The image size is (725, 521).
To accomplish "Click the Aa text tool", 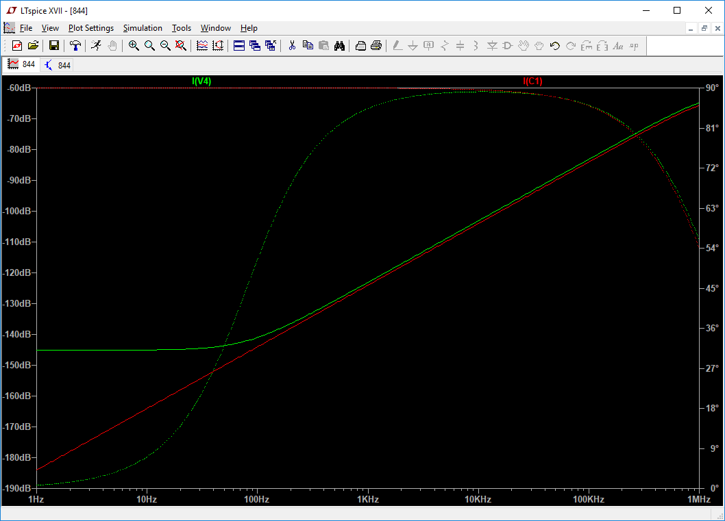I will [x=618, y=46].
